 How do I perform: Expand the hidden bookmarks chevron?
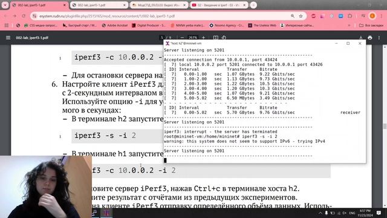tap(349, 25)
